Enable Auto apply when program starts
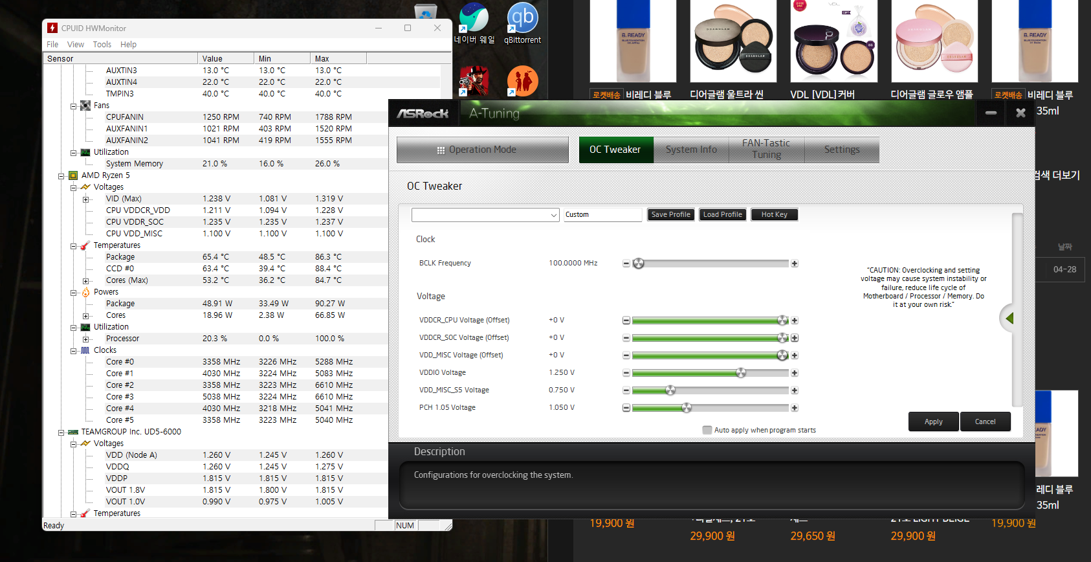This screenshot has width=1091, height=562. click(707, 430)
